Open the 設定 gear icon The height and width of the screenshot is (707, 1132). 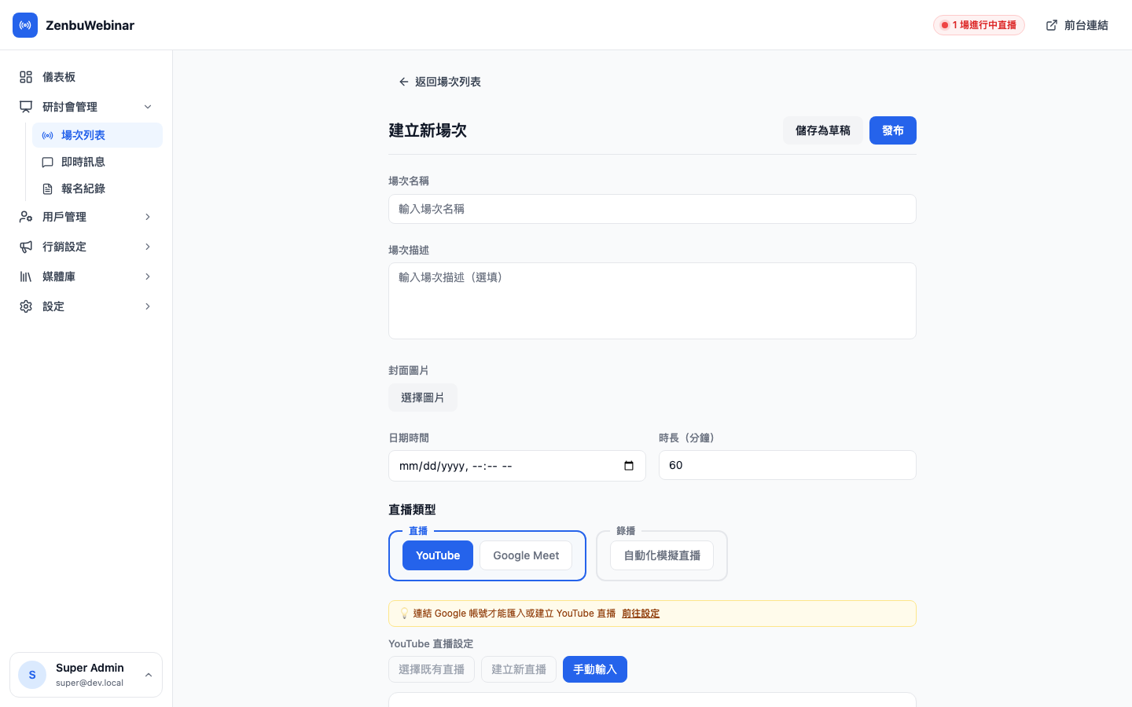pyautogui.click(x=25, y=306)
